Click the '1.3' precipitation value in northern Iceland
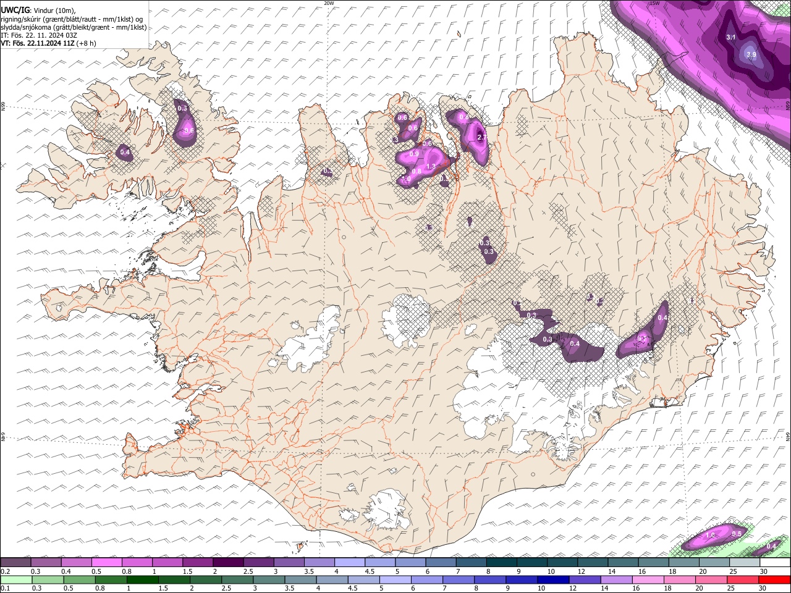The image size is (791, 593). tap(431, 166)
